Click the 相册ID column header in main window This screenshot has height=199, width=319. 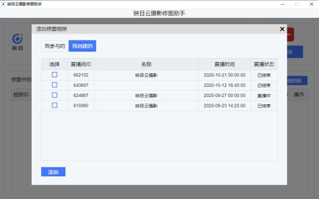coord(21,95)
